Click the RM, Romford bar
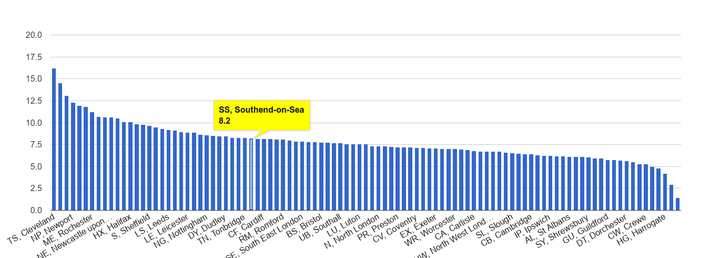This screenshot has width=710, height=258. 283,175
